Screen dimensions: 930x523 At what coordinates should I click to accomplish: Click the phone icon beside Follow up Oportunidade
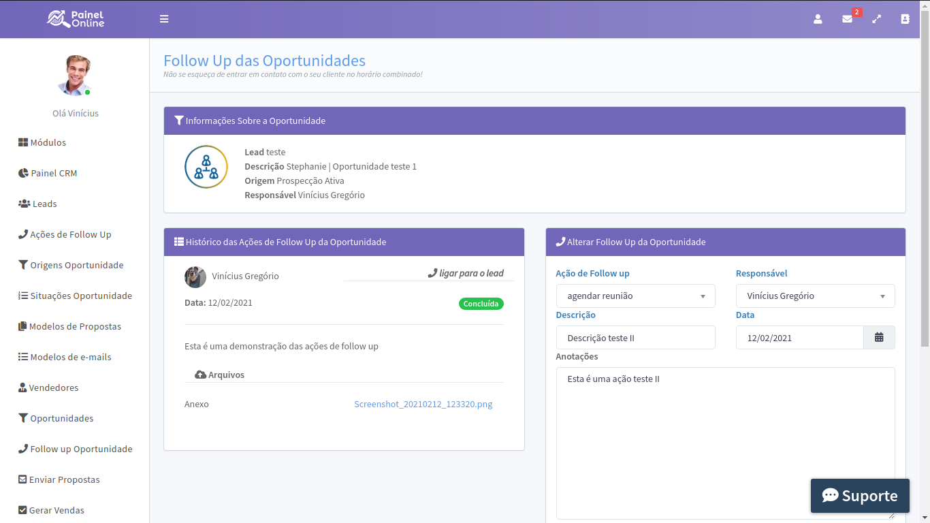point(22,449)
